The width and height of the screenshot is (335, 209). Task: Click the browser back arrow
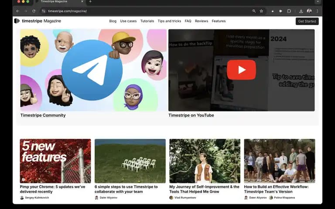(x=18, y=11)
